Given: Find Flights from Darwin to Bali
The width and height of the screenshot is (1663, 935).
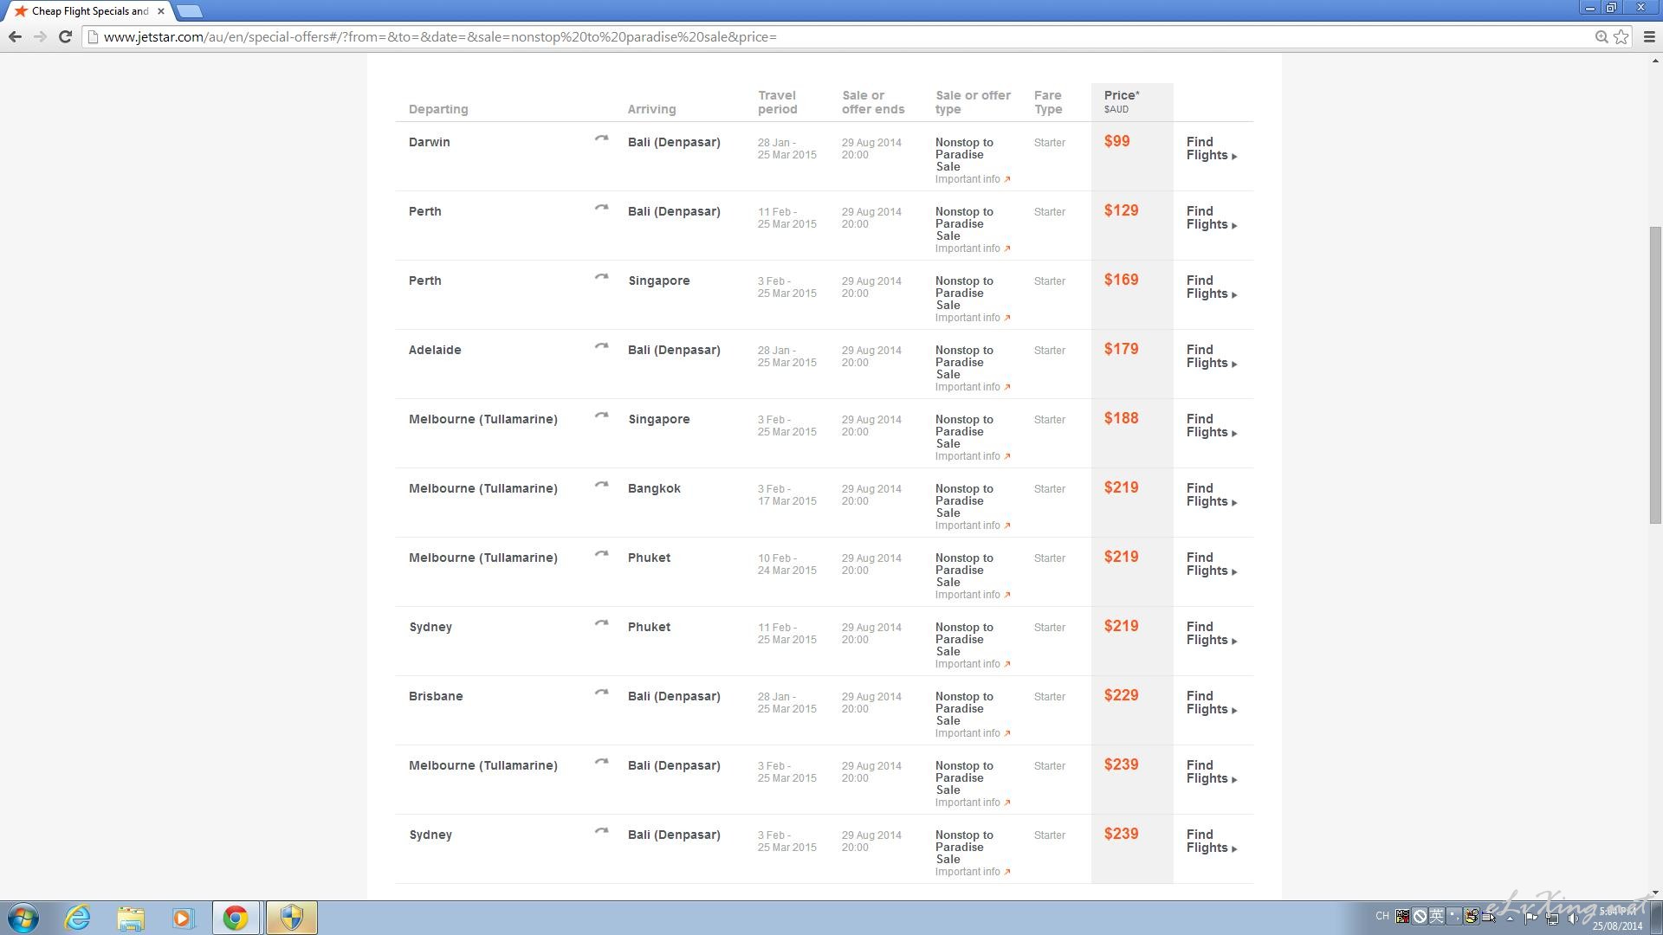Looking at the screenshot, I should pos(1211,148).
